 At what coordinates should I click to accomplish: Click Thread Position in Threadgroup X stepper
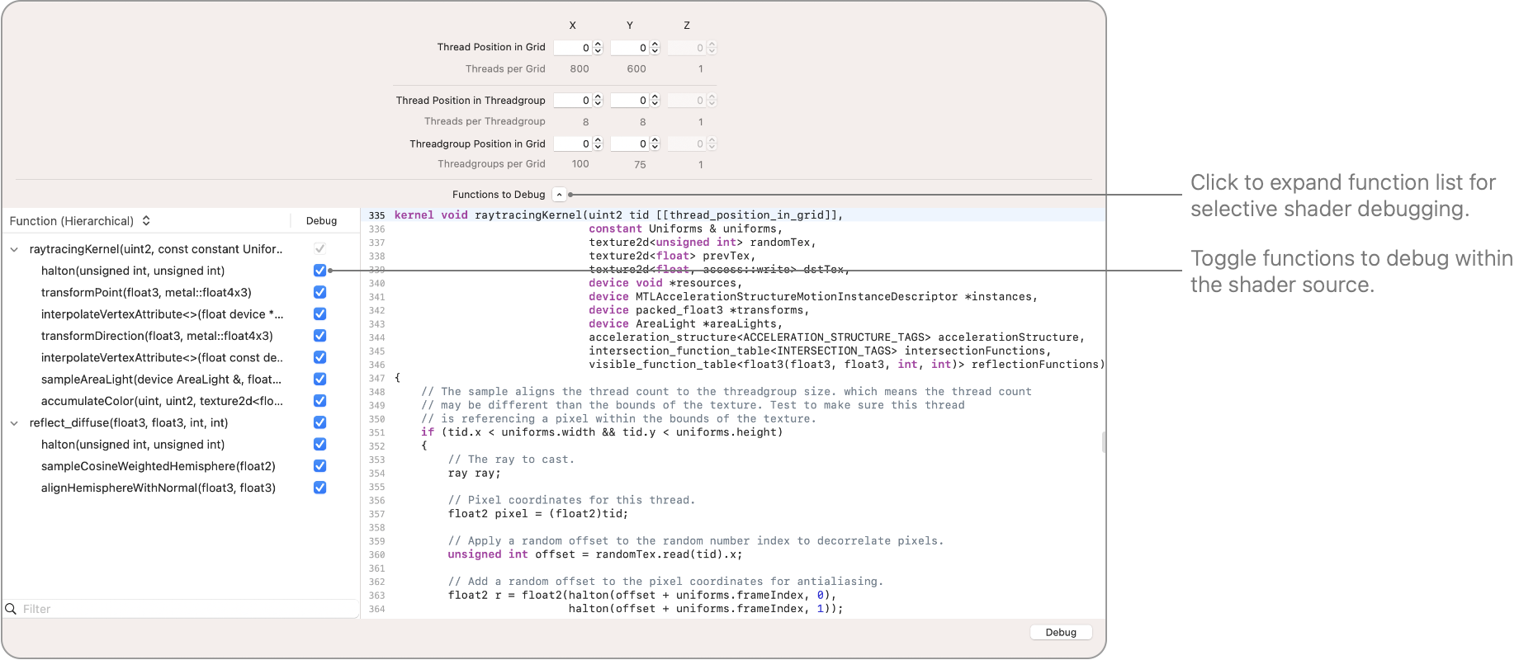(598, 101)
